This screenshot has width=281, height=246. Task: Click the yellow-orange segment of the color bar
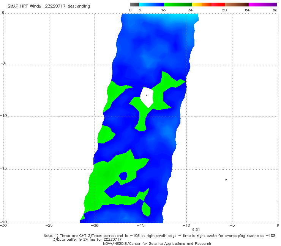click(202, 5)
